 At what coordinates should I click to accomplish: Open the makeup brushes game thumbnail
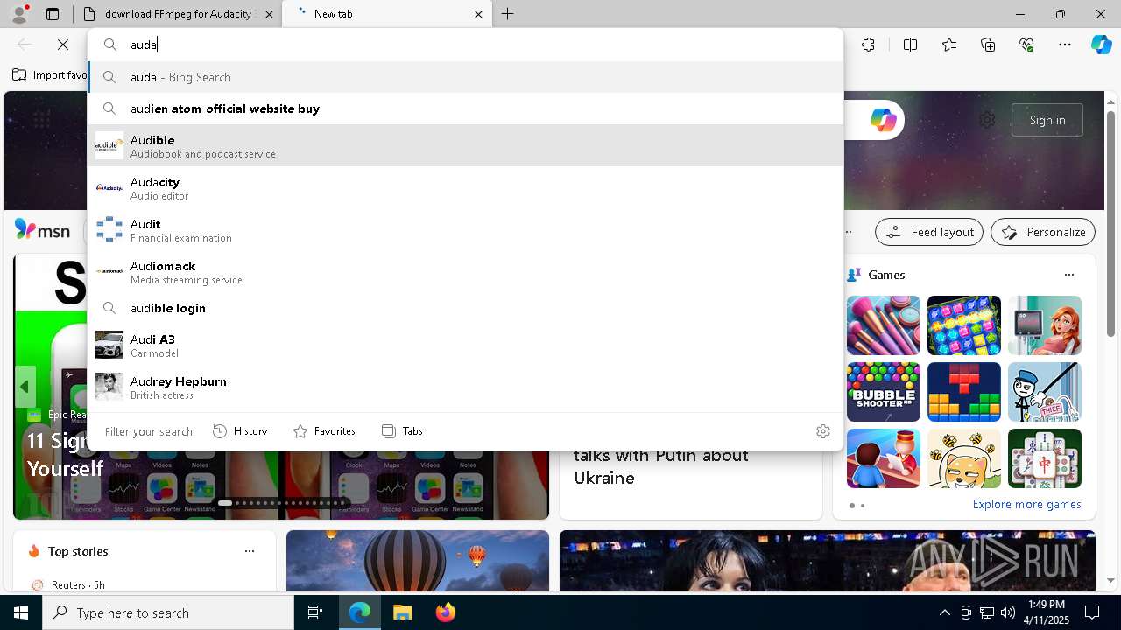coord(884,325)
